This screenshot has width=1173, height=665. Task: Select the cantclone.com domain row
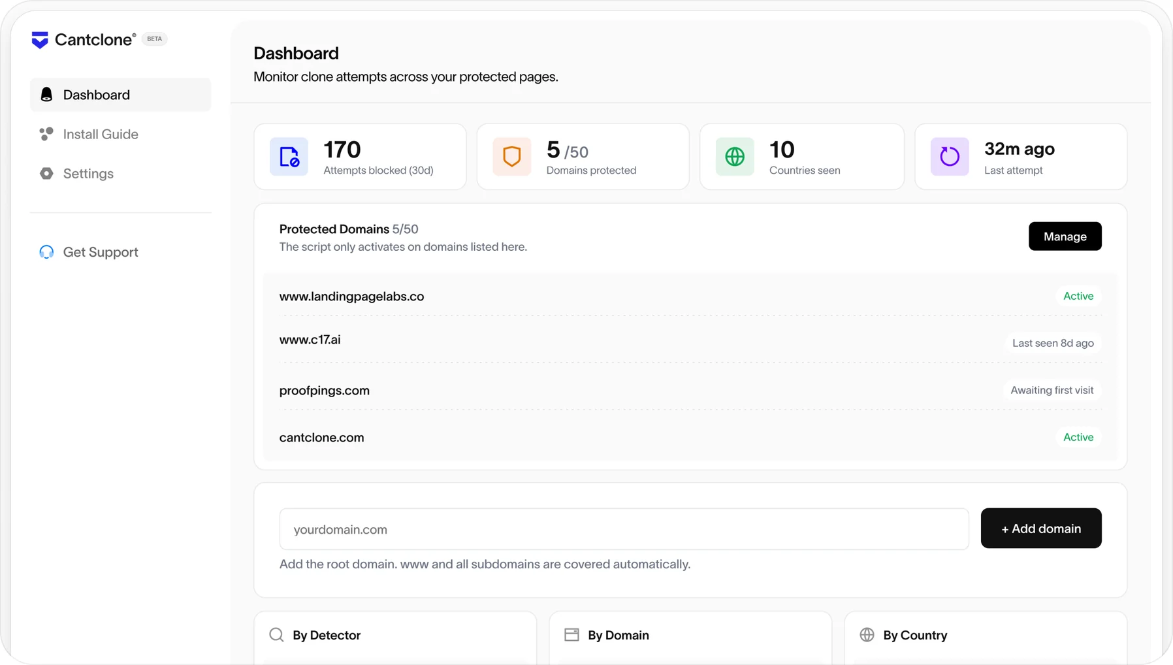(x=690, y=438)
